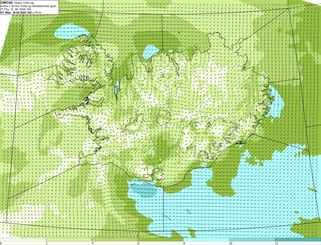321x245 pixels.
Task: Click the title line 'UWC/IG: Vindur (10m) og'
Action: click(17, 3)
